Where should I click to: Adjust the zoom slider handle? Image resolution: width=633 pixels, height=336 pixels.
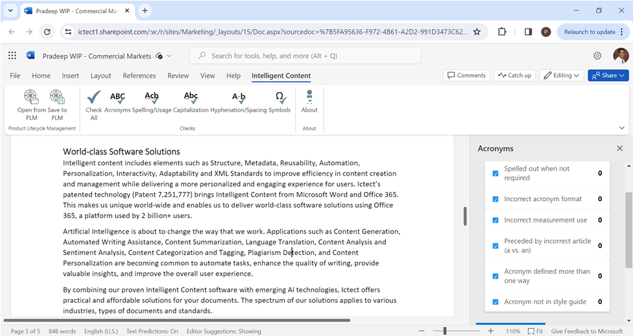(x=444, y=331)
